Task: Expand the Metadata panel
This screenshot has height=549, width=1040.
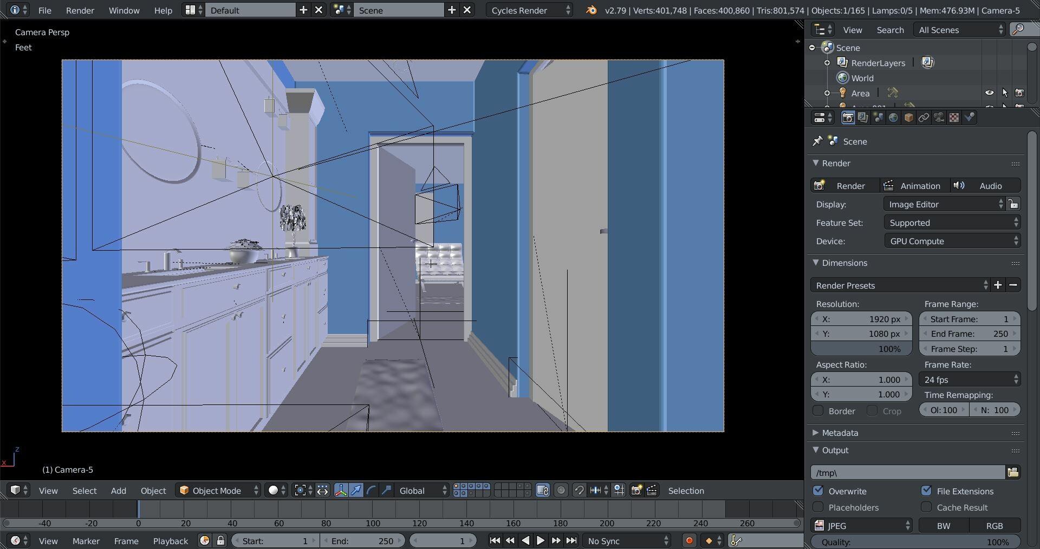Action: (840, 433)
